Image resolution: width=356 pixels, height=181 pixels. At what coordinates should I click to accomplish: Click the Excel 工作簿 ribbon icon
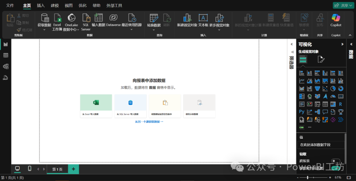pyautogui.click(x=57, y=22)
